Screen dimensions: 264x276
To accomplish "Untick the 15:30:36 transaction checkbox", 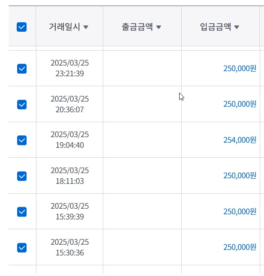I will (x=22, y=248).
